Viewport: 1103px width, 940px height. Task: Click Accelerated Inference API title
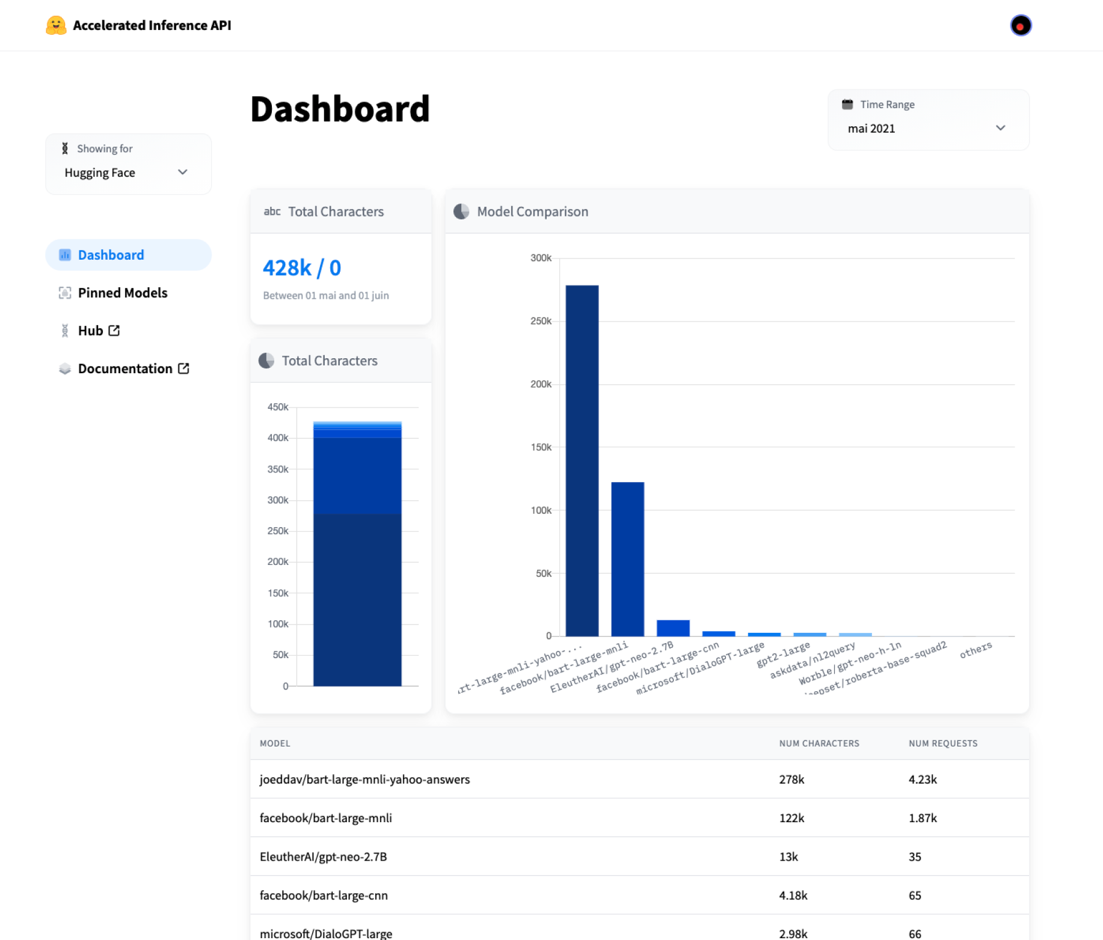152,25
